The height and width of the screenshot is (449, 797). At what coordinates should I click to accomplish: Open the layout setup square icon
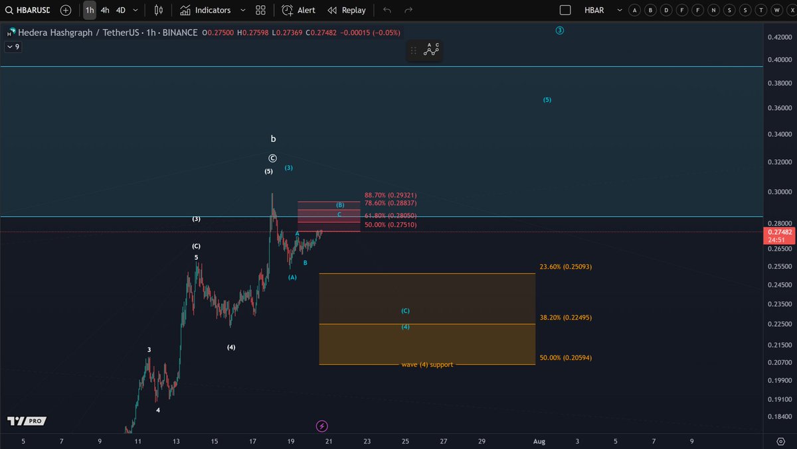[565, 10]
